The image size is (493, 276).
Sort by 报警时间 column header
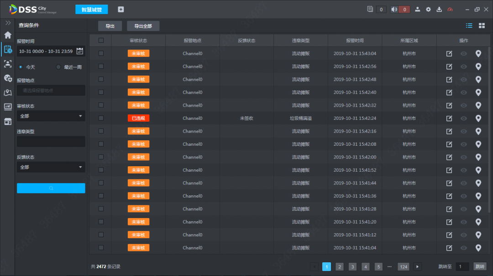click(355, 41)
